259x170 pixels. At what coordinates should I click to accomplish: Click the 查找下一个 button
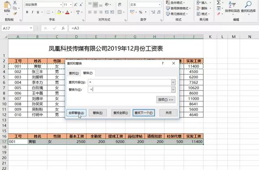[144, 112]
